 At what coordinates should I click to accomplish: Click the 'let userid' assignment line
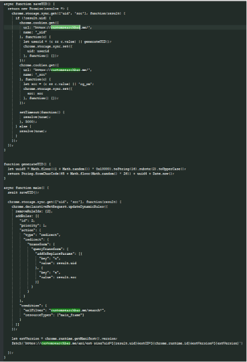pos(68,42)
